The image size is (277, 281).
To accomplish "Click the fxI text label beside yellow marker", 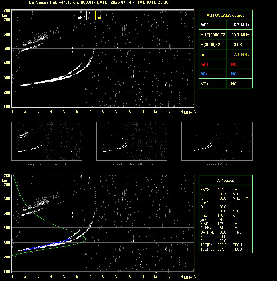I will [x=99, y=18].
